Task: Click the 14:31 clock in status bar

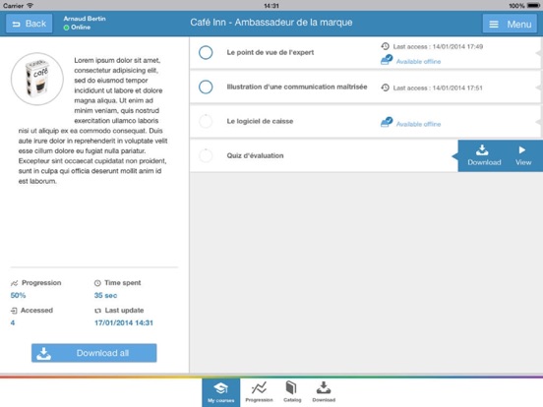Action: click(271, 6)
